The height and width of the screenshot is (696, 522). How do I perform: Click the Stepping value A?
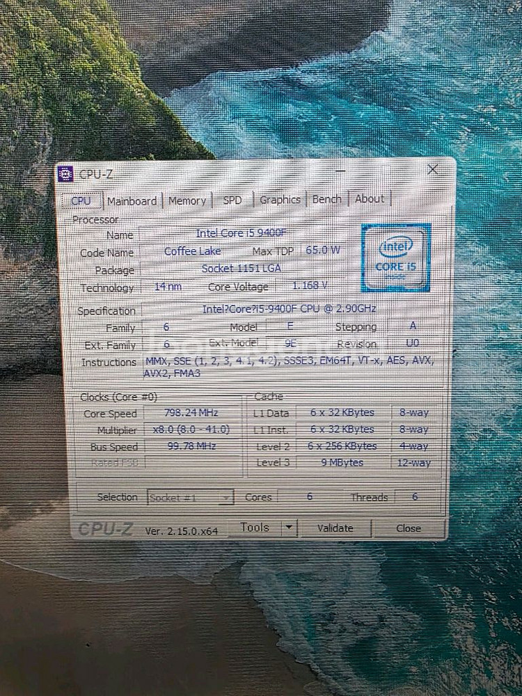click(413, 326)
